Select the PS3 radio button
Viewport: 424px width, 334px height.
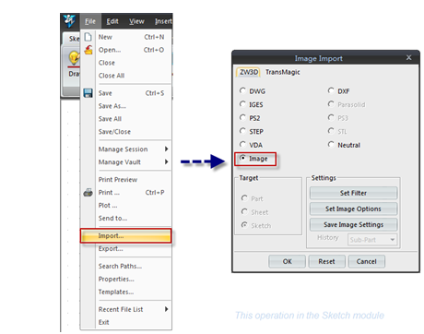click(x=331, y=118)
